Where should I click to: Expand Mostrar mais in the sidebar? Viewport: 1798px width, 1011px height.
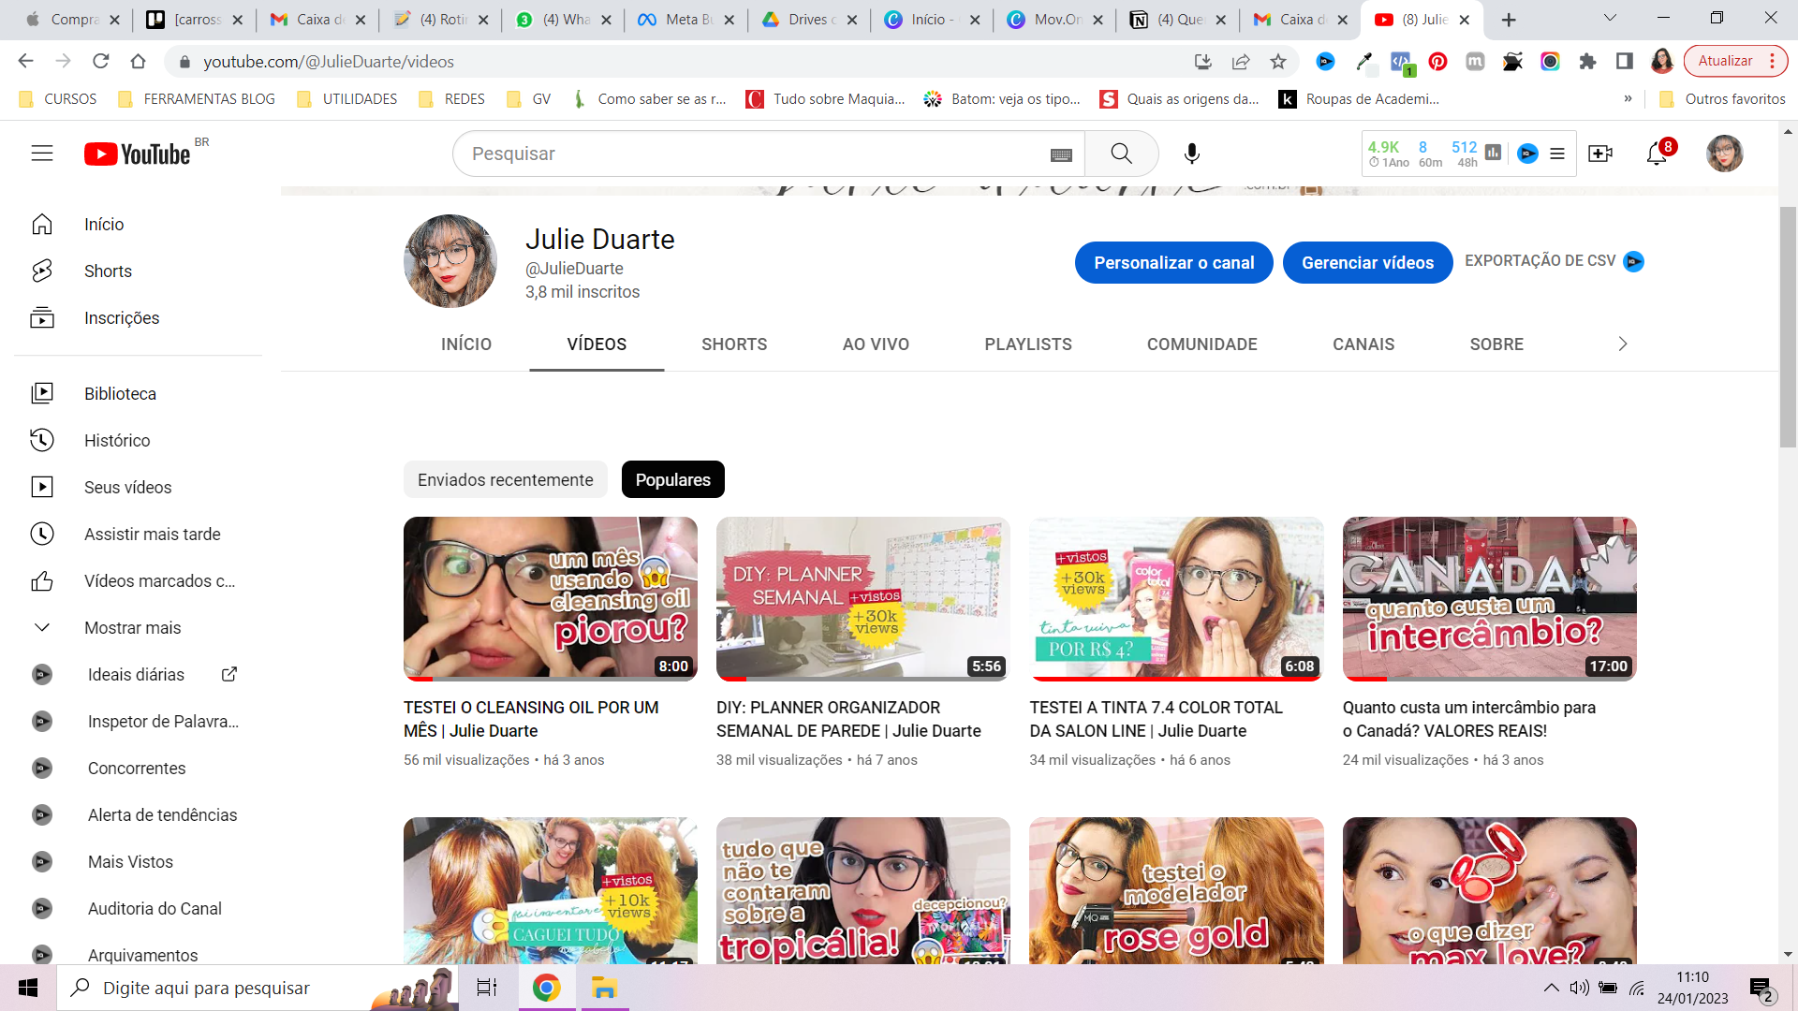[132, 627]
